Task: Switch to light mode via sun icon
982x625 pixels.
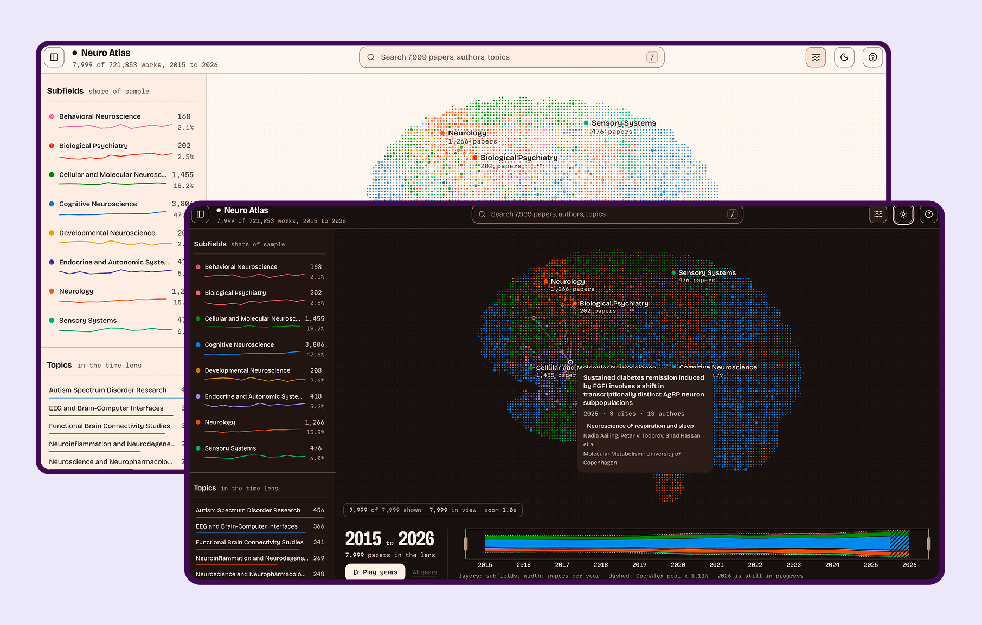Action: [903, 214]
